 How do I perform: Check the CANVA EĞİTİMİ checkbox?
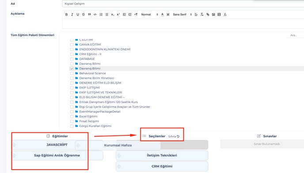pos(72,44)
